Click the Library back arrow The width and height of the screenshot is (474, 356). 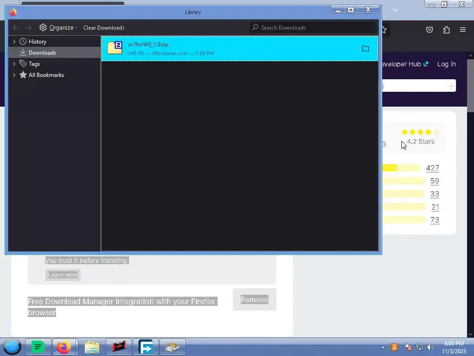(x=16, y=27)
